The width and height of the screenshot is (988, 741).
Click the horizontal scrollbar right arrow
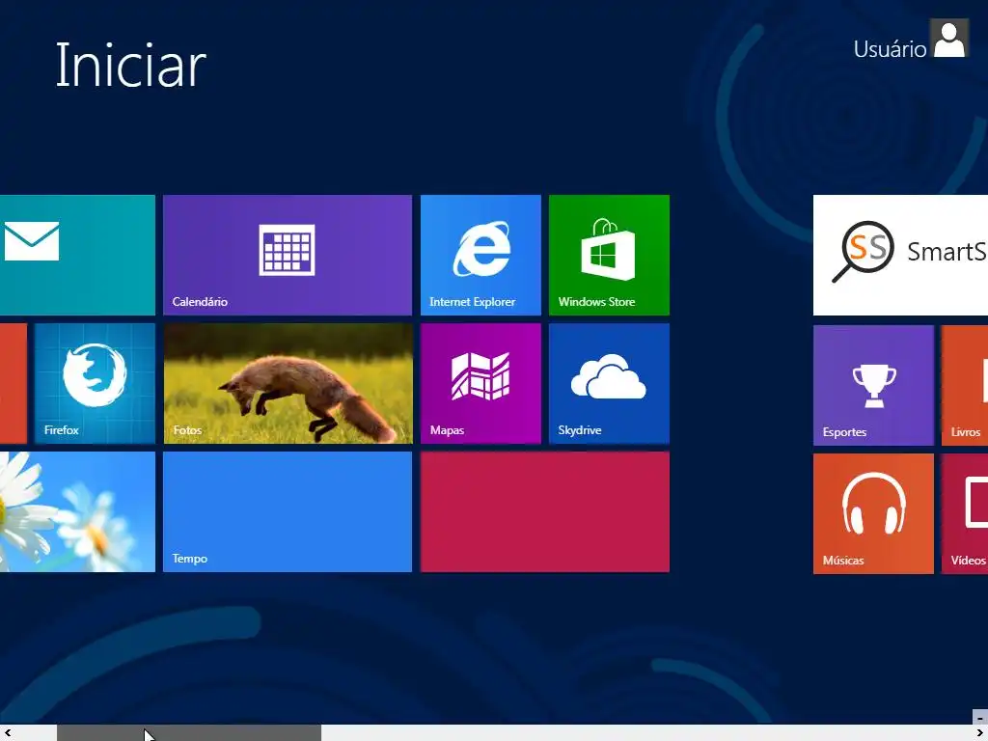point(980,733)
